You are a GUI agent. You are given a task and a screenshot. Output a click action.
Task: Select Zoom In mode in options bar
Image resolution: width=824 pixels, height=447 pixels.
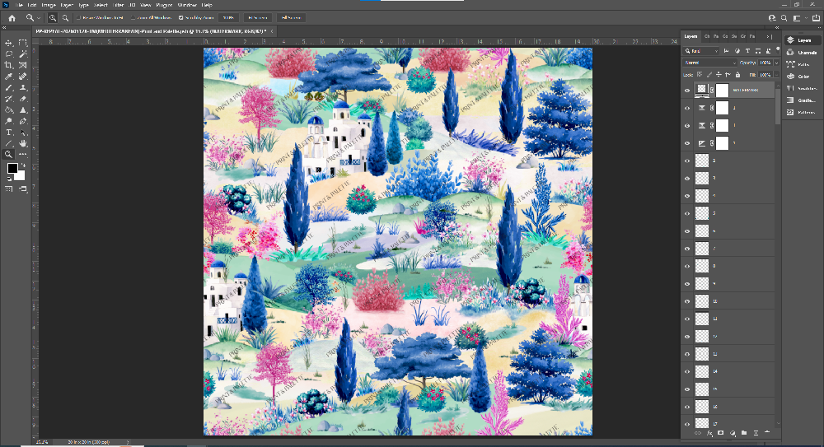tap(53, 18)
